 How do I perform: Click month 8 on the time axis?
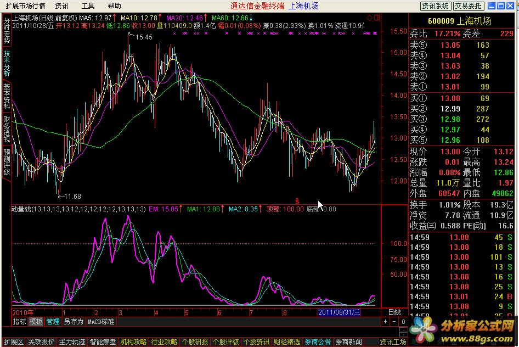point(285,312)
